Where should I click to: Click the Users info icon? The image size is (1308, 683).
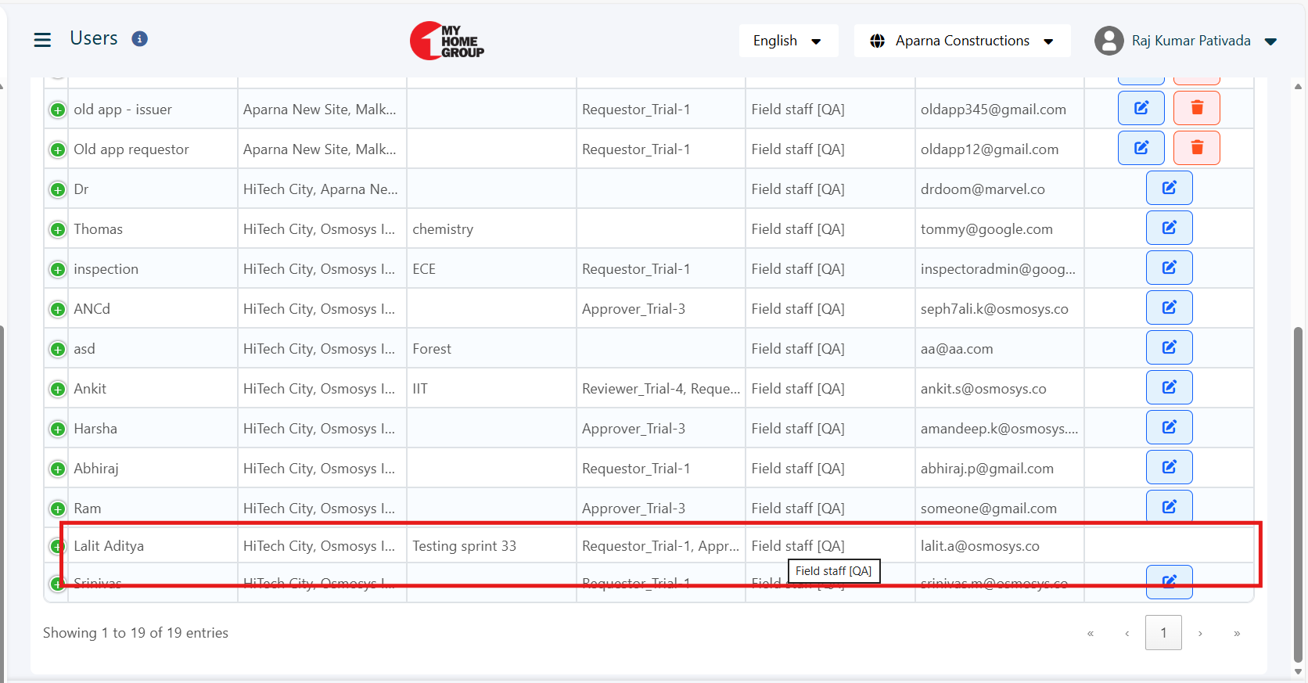(x=140, y=39)
